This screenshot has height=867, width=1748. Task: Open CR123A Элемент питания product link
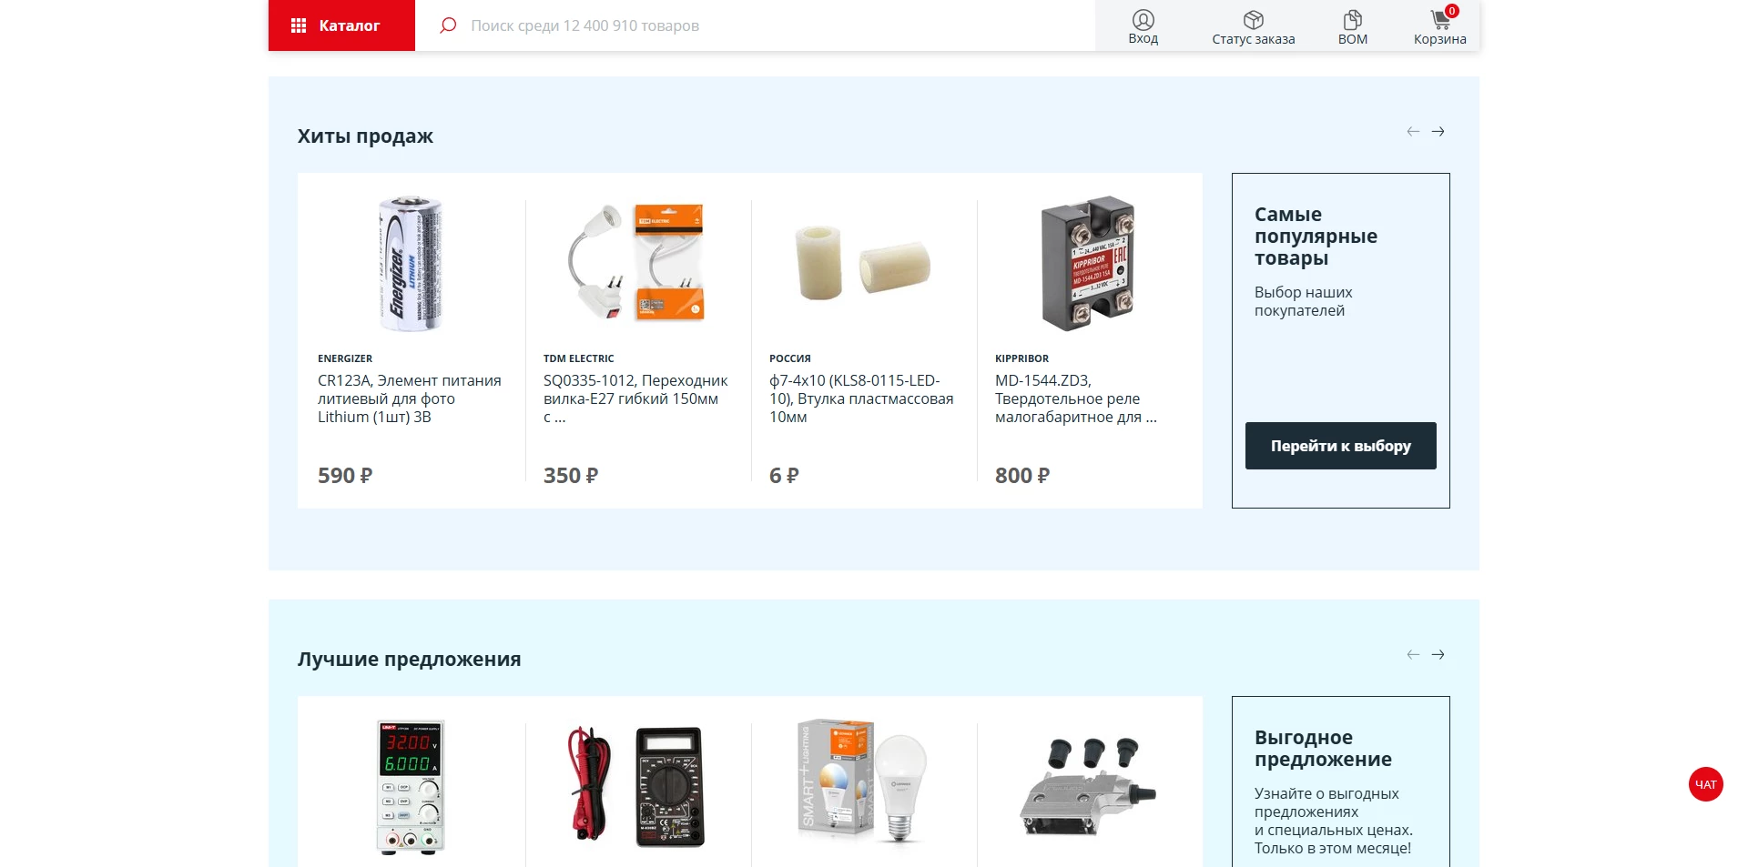(x=410, y=398)
